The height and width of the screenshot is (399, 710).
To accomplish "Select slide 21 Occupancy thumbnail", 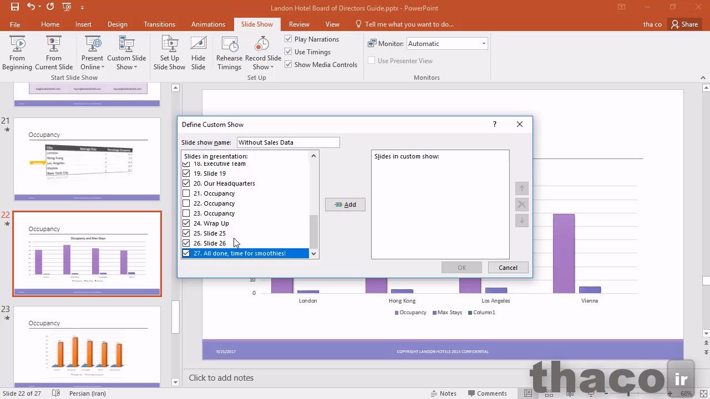I will (x=87, y=159).
